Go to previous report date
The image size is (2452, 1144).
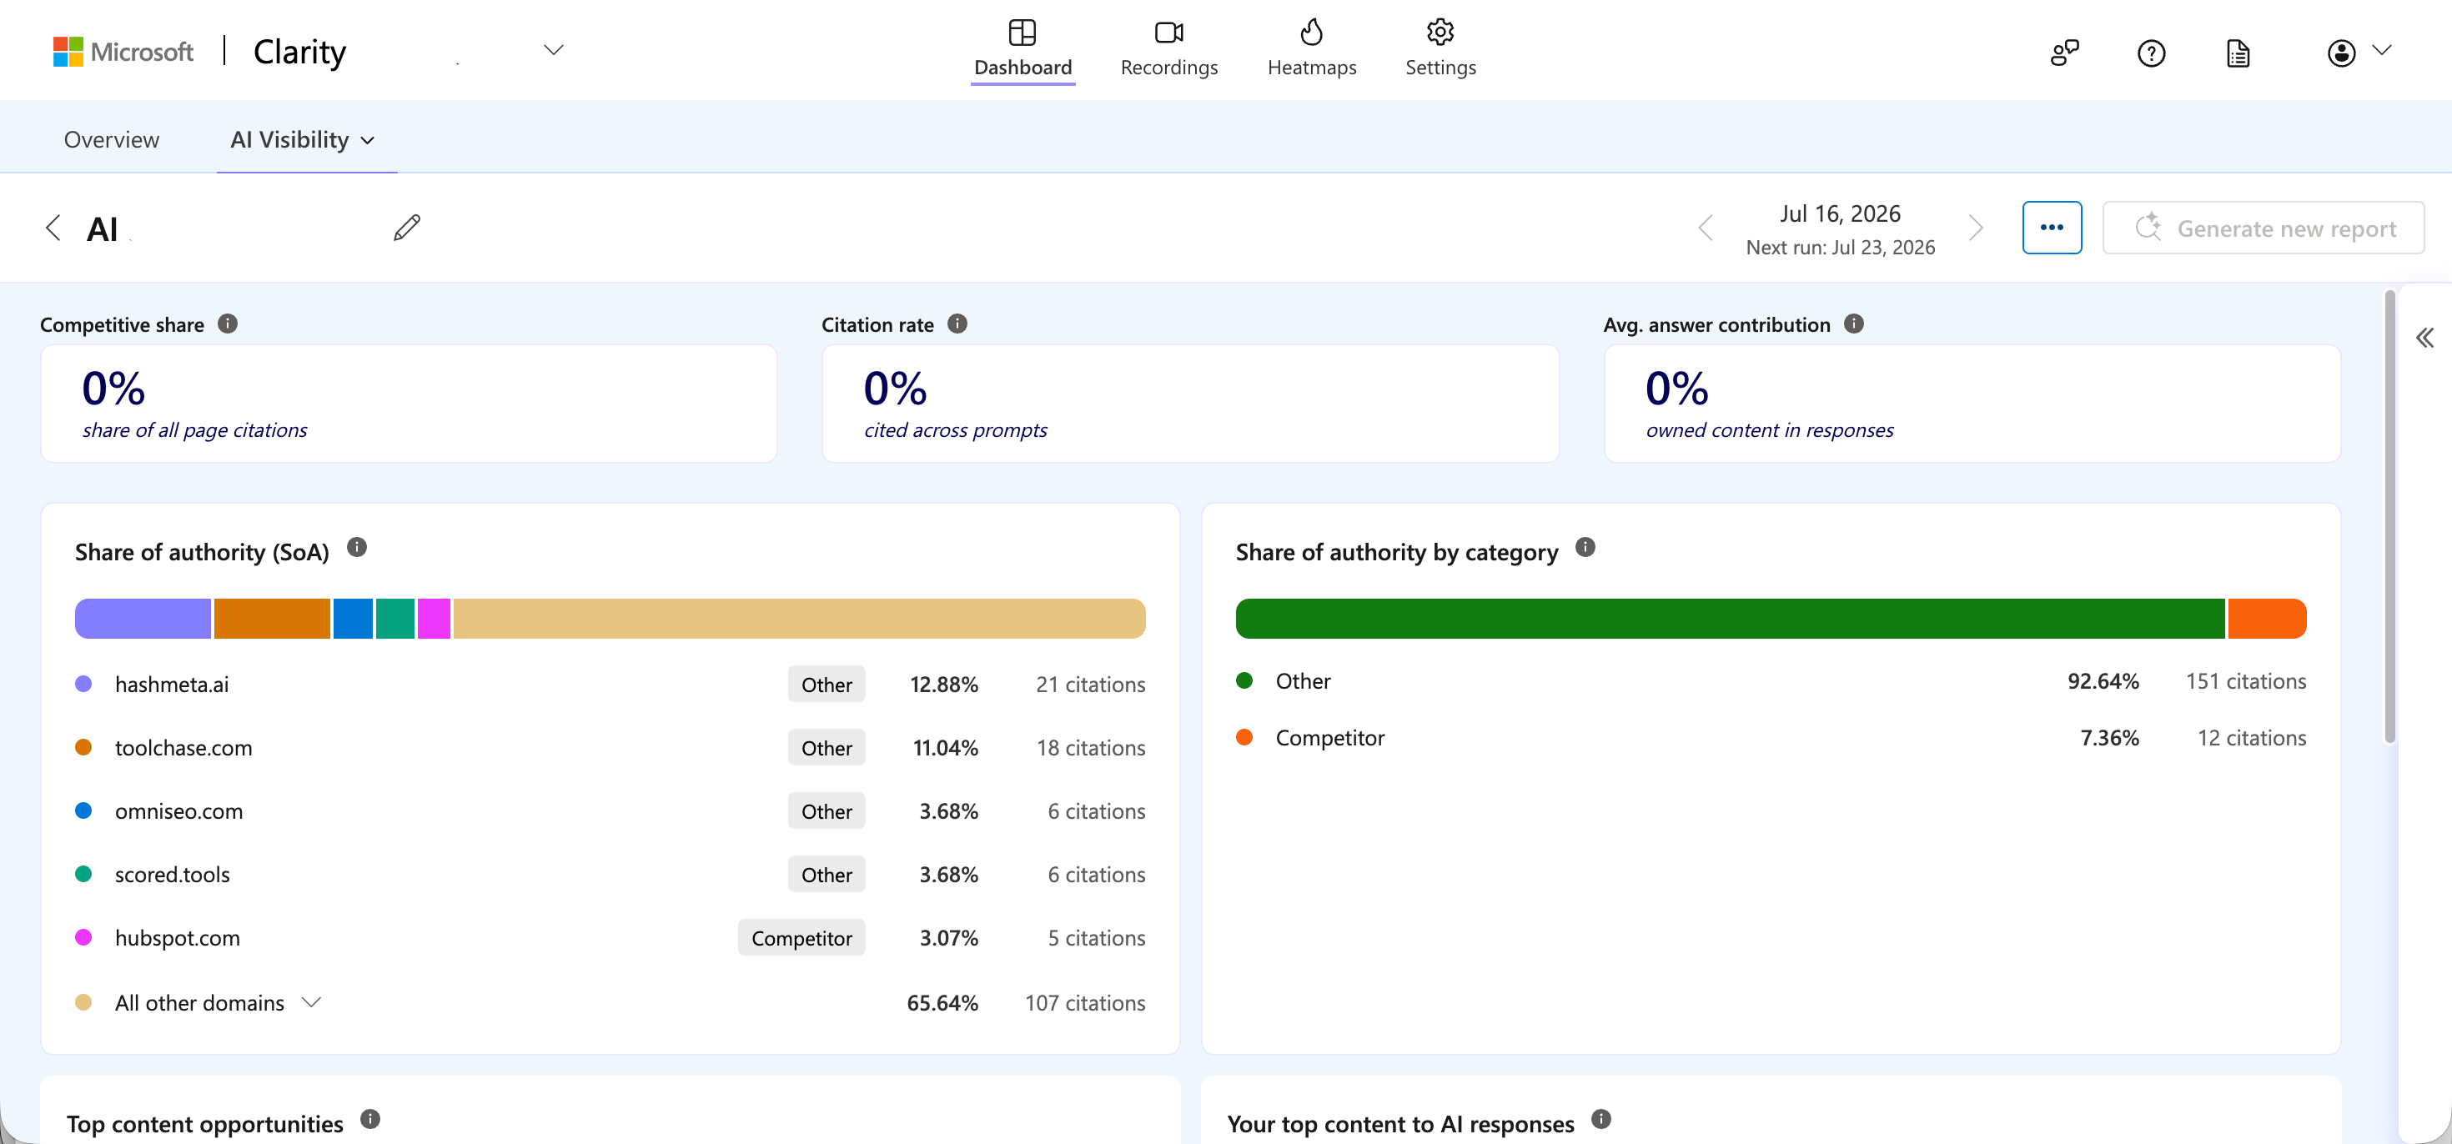(1705, 228)
